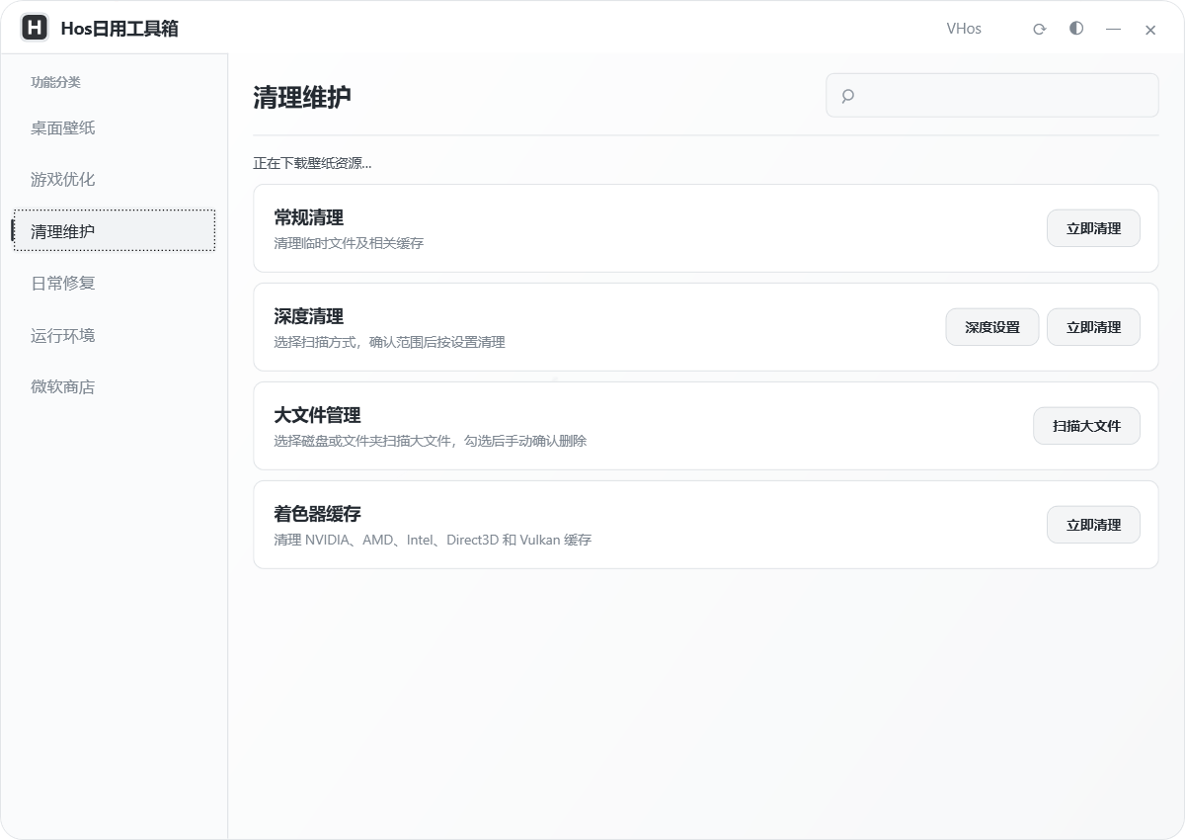
Task: Select 清理维护 in the sidebar
Action: click(x=114, y=230)
